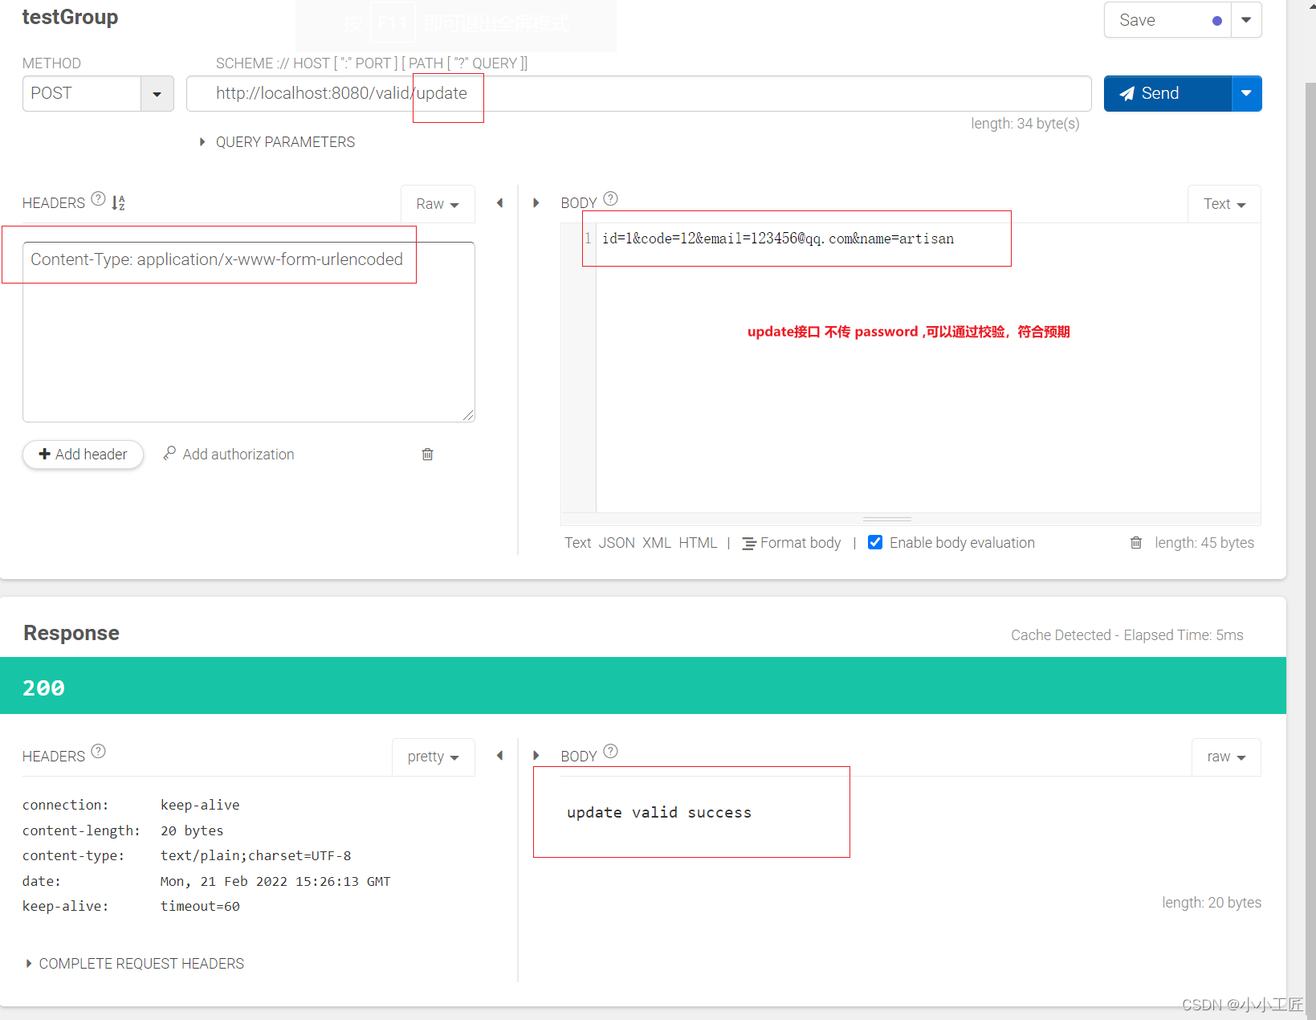Screen dimensions: 1316x1020
Task: Click the help icon beside response HEADERS
Action: pyautogui.click(x=98, y=752)
